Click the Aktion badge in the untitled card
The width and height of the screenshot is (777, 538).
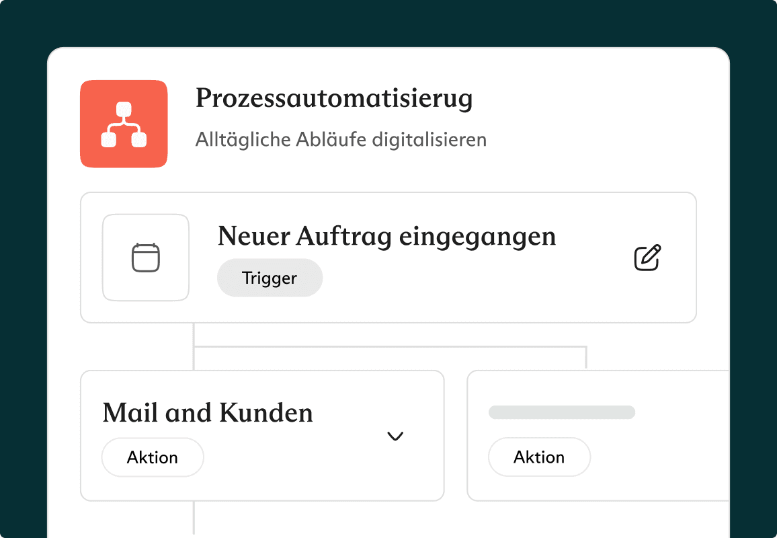539,457
